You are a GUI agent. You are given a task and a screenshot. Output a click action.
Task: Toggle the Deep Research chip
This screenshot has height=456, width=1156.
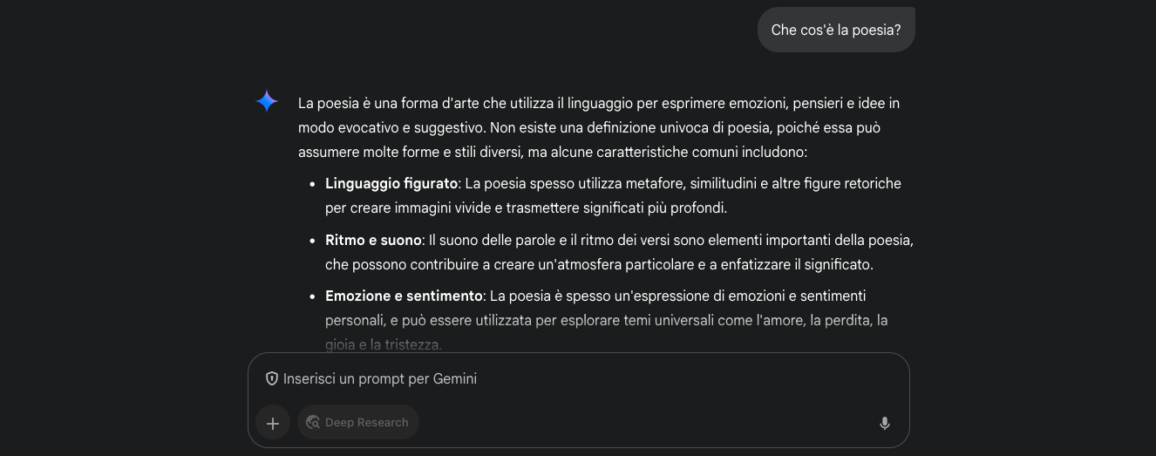point(358,422)
